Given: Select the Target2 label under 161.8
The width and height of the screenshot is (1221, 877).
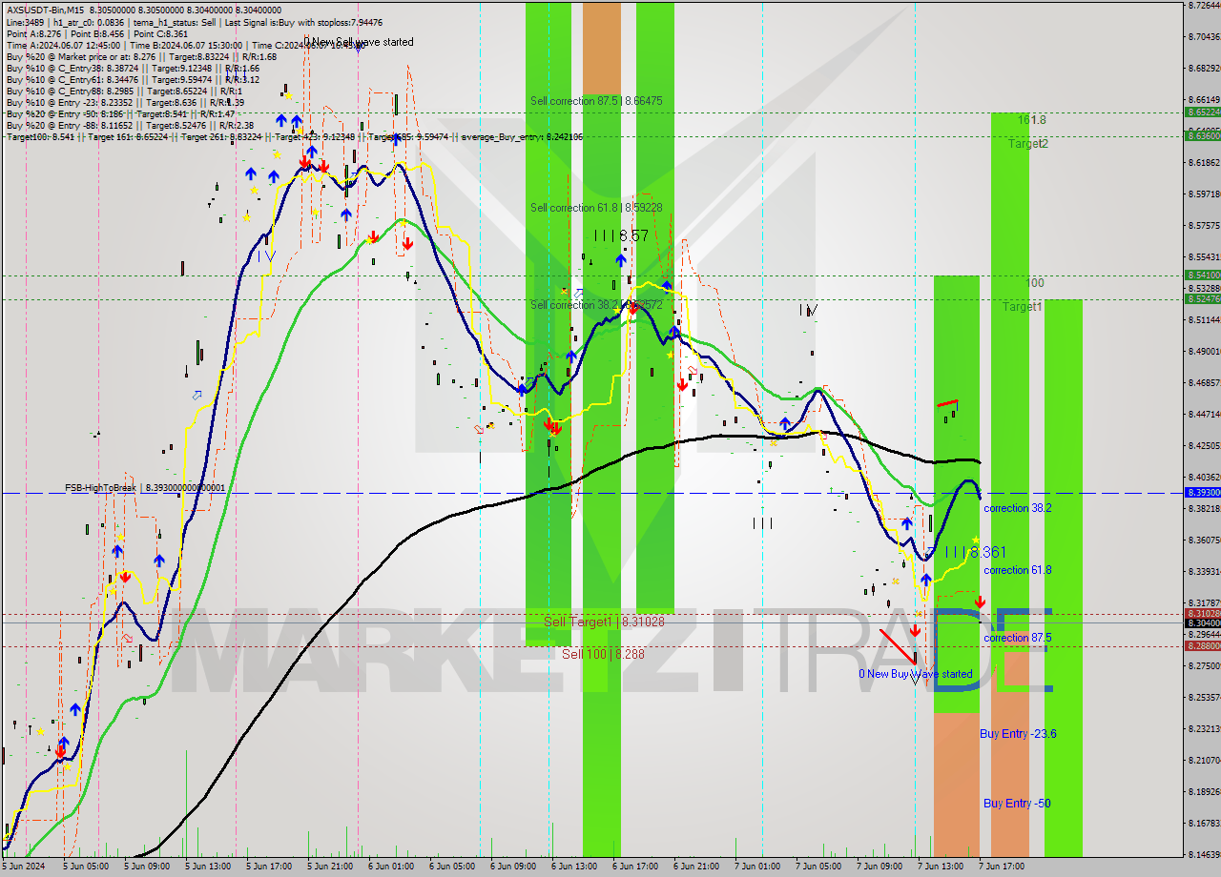Looking at the screenshot, I should coord(1028,144).
